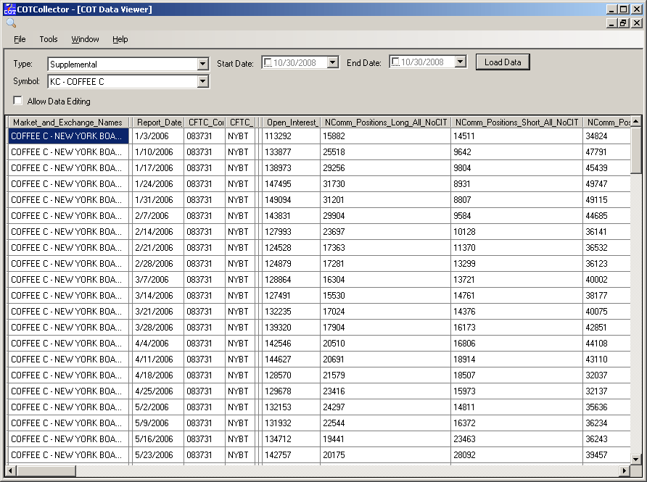Enable the Allow Data Editing checkbox
This screenshot has width=647, height=482.
click(17, 101)
